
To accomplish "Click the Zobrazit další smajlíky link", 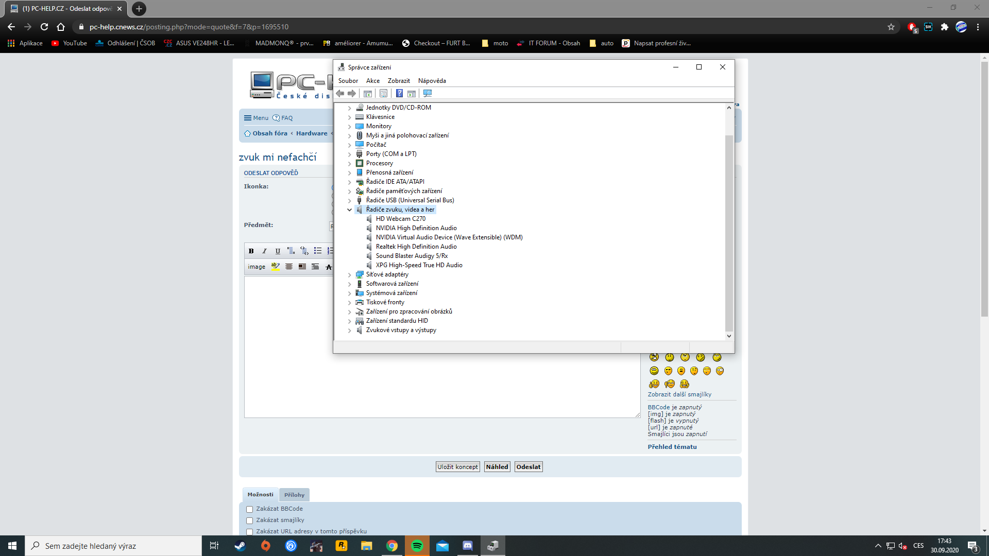I will 679,394.
